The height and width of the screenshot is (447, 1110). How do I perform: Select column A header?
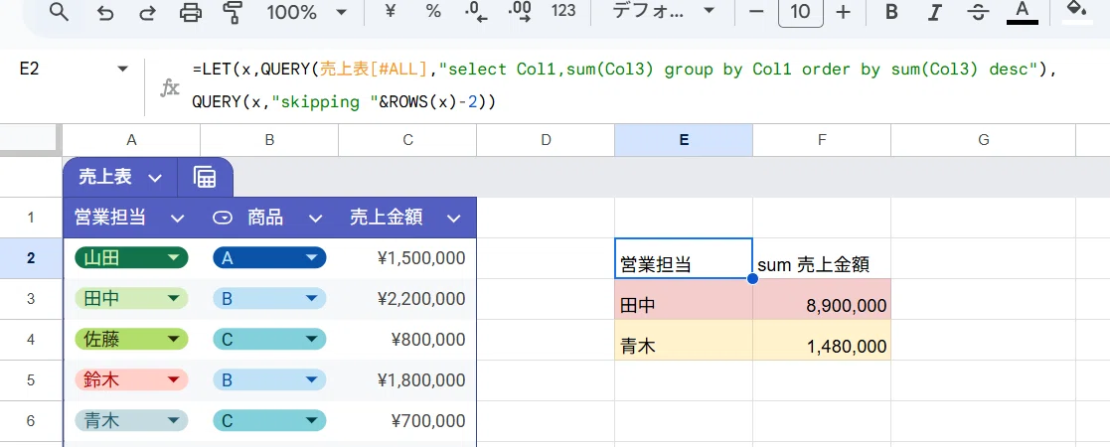[131, 140]
